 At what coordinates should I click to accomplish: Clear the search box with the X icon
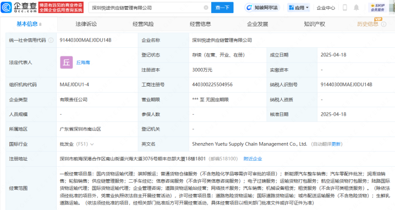(206, 8)
